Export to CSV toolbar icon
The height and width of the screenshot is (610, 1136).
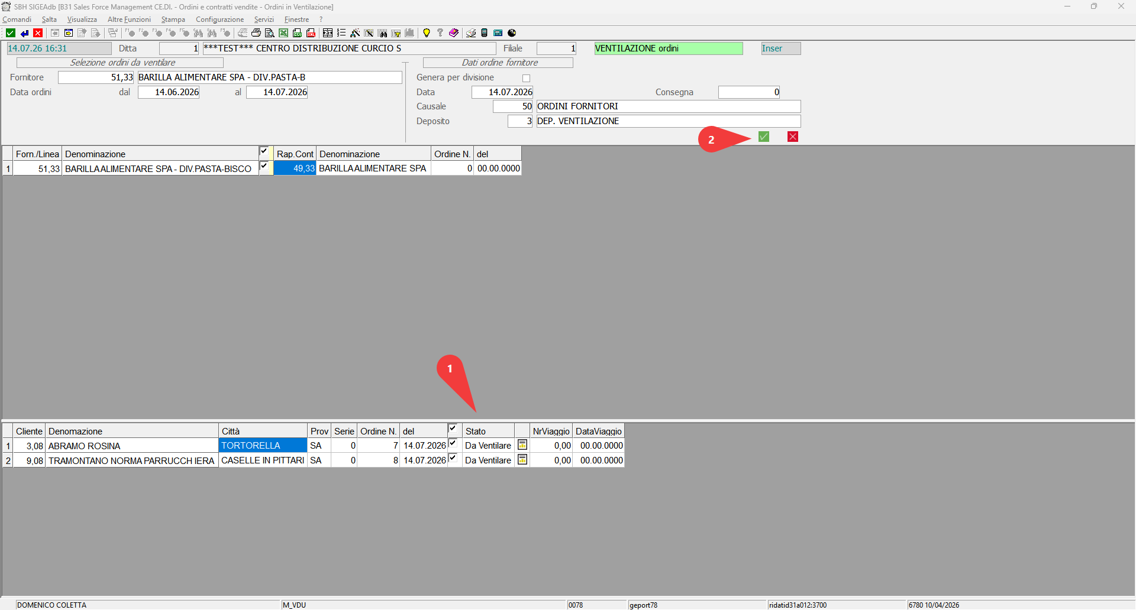coord(297,33)
